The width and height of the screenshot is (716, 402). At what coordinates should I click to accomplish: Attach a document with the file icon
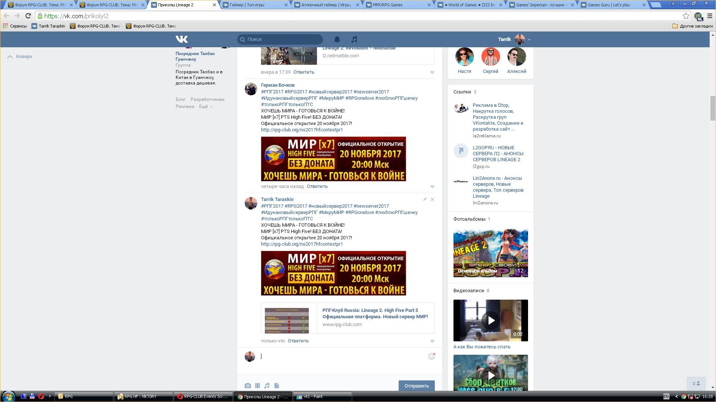(277, 386)
